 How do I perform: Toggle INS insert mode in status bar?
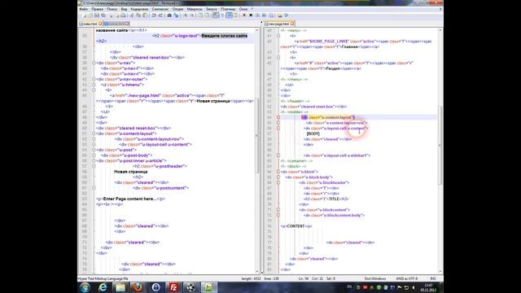point(433,278)
